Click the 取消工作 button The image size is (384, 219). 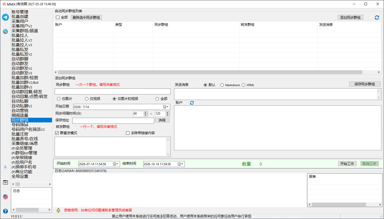coord(369,164)
